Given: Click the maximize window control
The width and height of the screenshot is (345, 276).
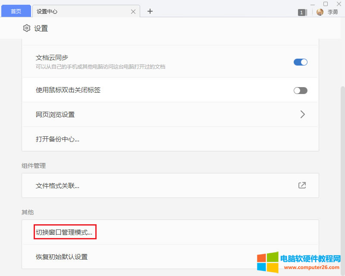Looking at the screenshot, I should 325,4.
